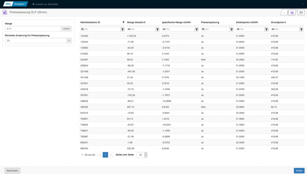Select the document step icon in header
This screenshot has height=174, width=307.
[292, 13]
